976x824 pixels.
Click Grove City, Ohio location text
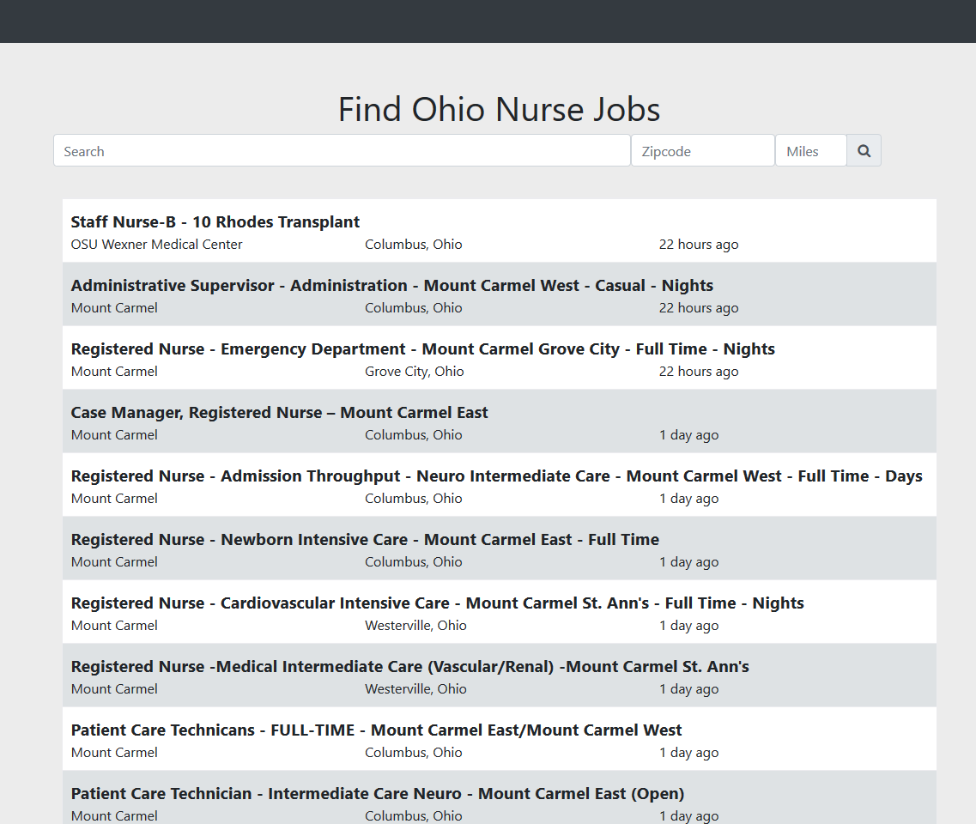coord(415,372)
